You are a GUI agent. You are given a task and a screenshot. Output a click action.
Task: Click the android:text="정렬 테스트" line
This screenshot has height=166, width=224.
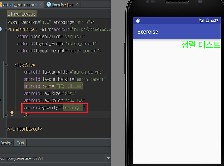tap(54, 86)
